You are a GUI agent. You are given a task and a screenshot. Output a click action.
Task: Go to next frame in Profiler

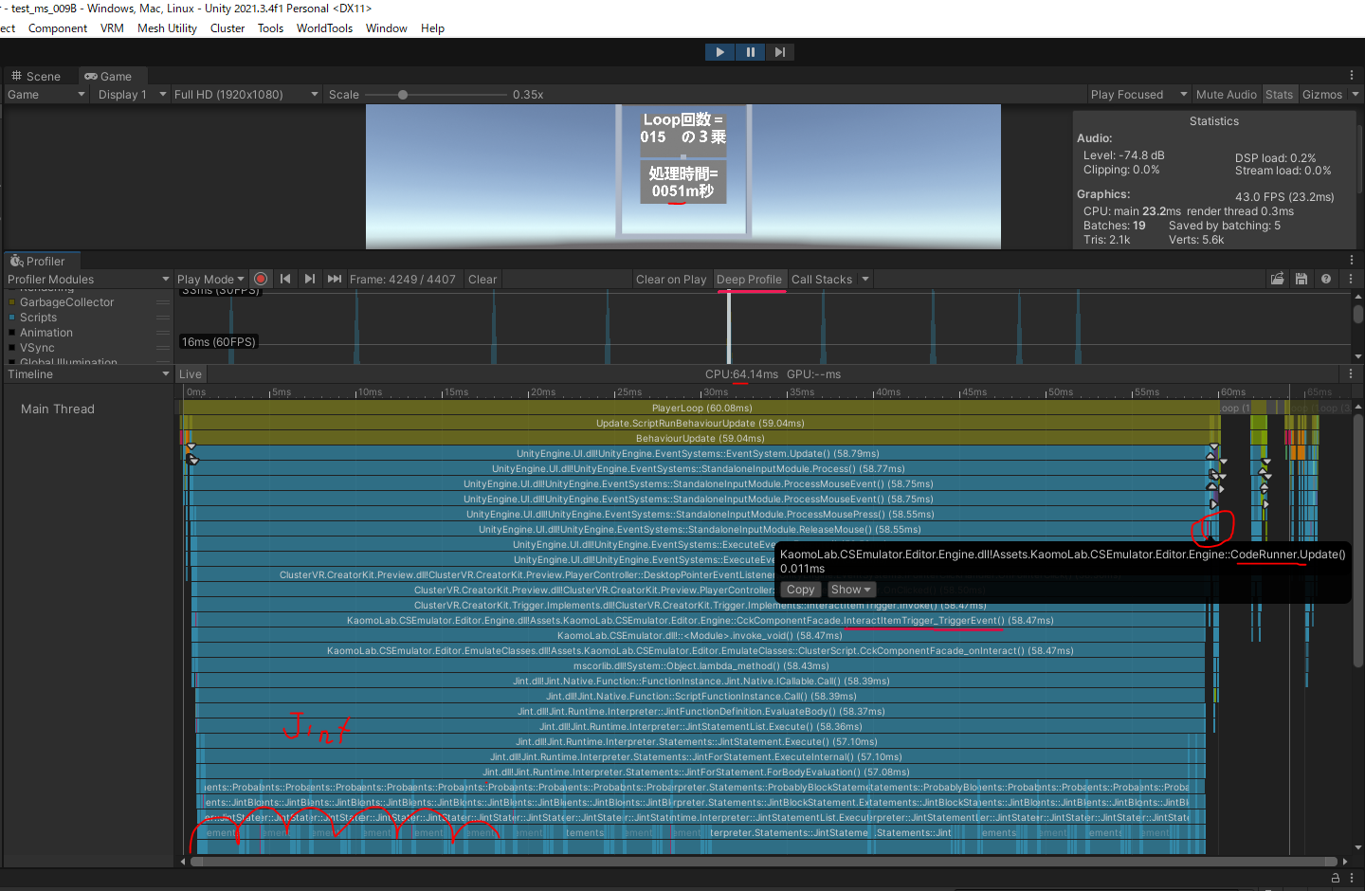[x=310, y=279]
